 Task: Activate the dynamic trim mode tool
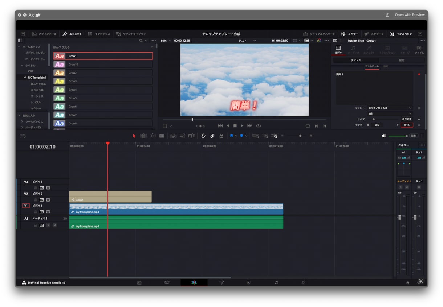pyautogui.click(x=153, y=136)
